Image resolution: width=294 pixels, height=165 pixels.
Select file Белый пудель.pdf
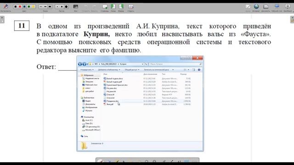(x=113, y=82)
